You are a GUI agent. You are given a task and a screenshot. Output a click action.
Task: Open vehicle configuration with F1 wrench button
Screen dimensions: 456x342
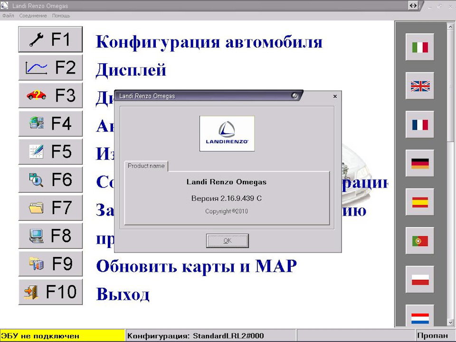[x=50, y=39]
